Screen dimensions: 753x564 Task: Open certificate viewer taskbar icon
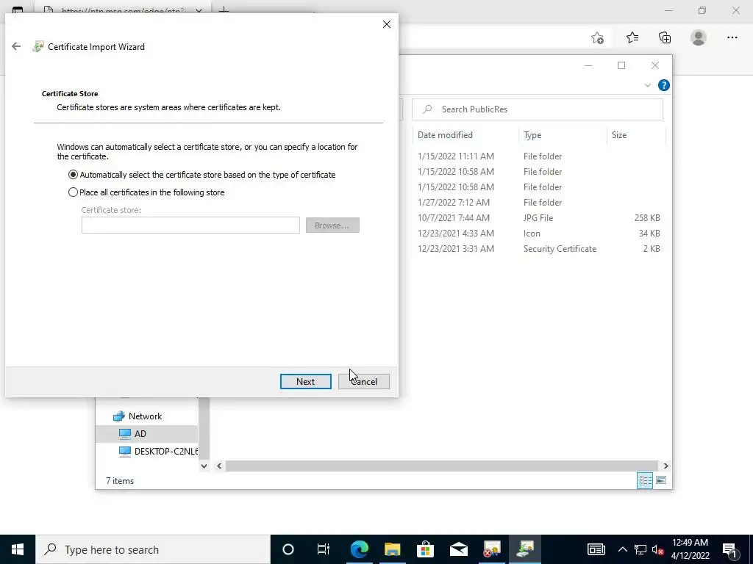(x=492, y=549)
